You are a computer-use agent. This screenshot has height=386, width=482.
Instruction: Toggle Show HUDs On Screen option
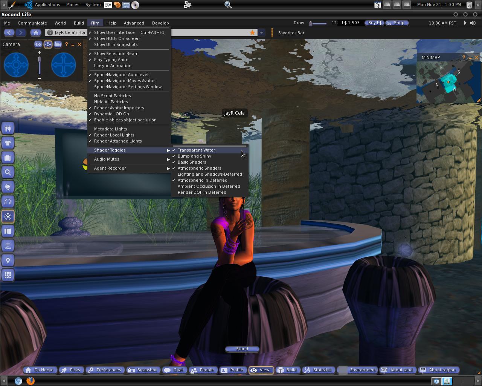click(129, 38)
